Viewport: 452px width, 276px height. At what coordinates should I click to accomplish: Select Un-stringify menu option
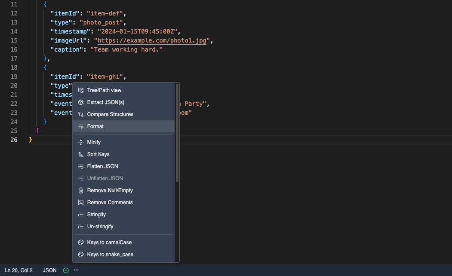click(x=124, y=227)
